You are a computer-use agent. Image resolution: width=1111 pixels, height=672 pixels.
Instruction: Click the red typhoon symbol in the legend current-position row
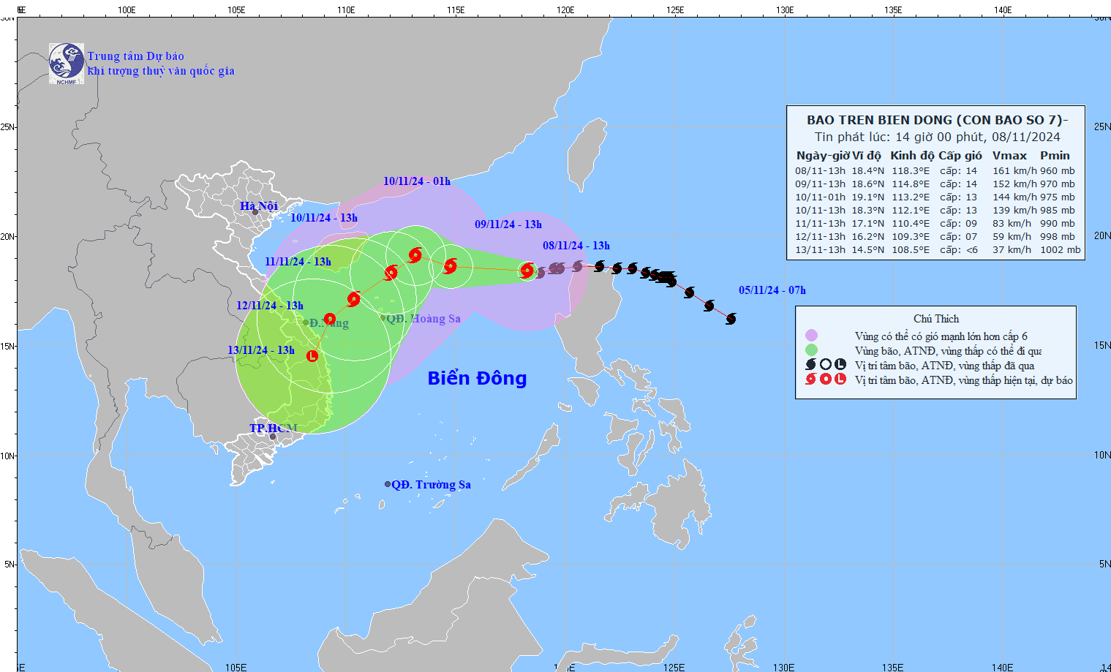[809, 380]
